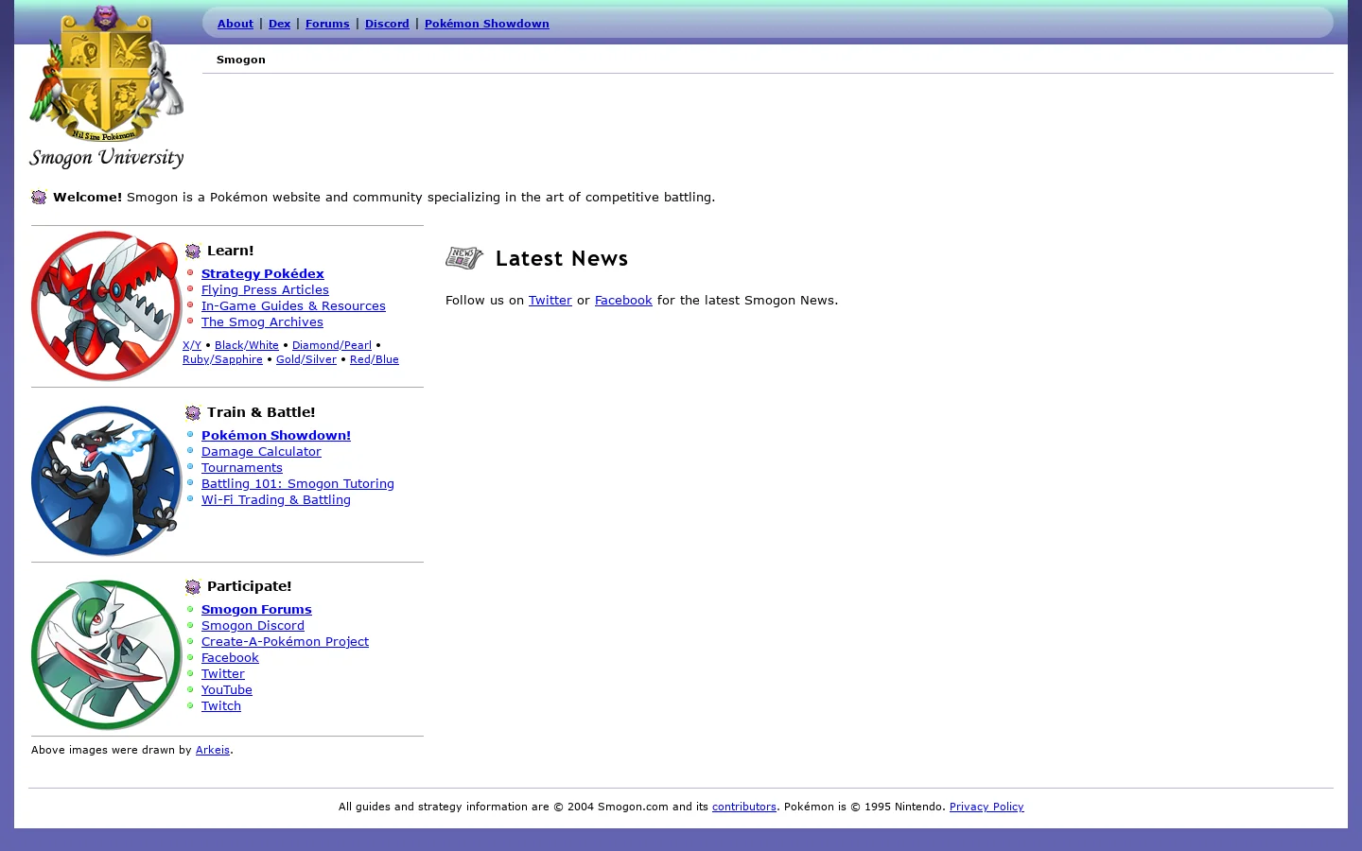Screen dimensions: 1362x851
Task: Select the Diamond/Pearl generation link
Action: pos(332,345)
